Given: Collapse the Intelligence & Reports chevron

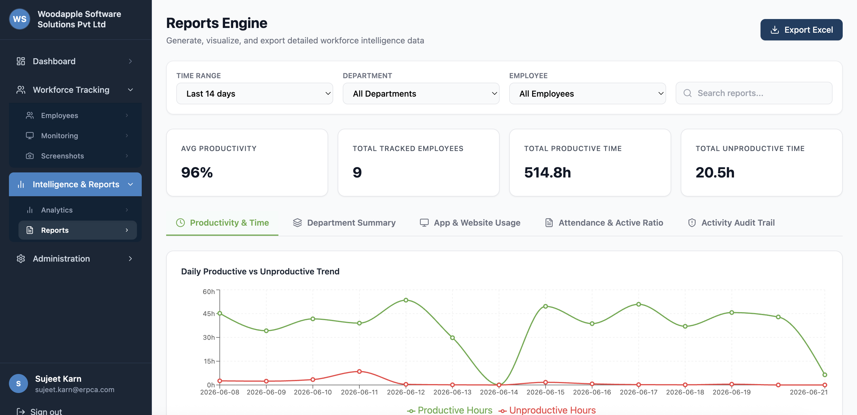Looking at the screenshot, I should [x=130, y=184].
